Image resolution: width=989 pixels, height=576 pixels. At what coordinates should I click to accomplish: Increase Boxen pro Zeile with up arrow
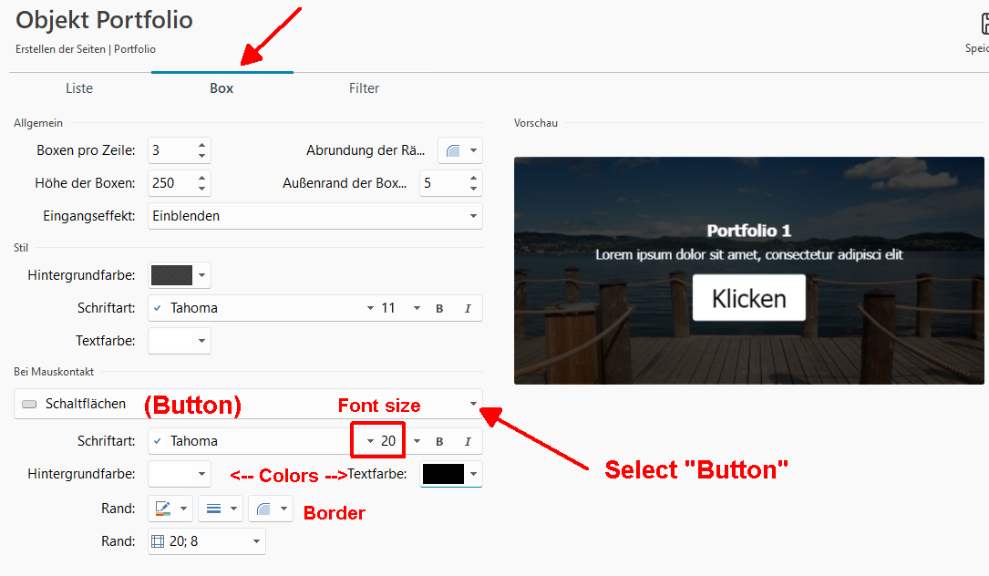202,144
